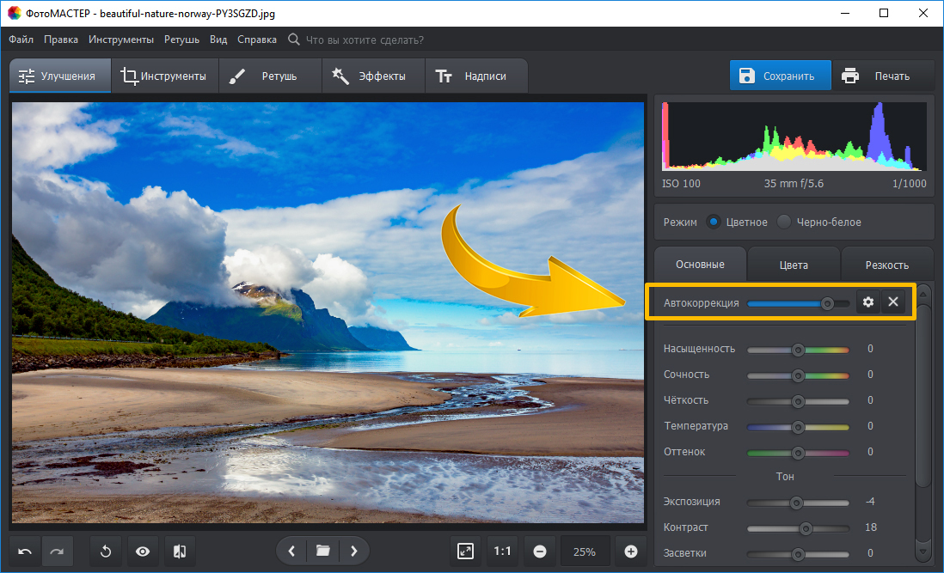Click the search magnifier icon
The width and height of the screenshot is (944, 573).
point(293,40)
